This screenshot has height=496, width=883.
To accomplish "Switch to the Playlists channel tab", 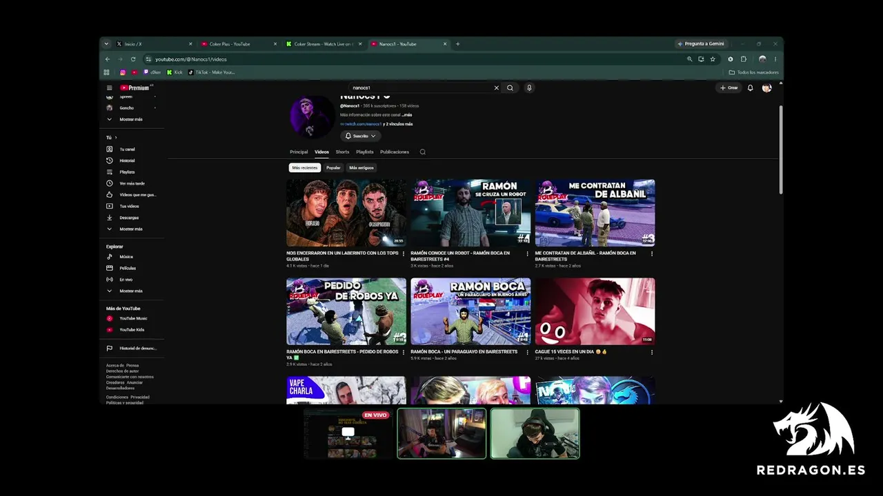I will (x=365, y=152).
